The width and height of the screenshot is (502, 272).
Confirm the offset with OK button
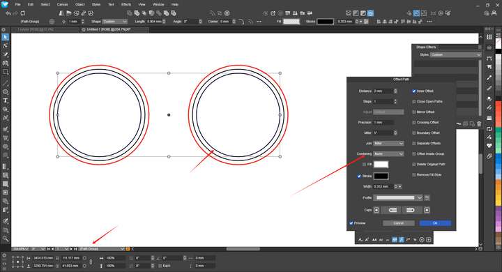[x=435, y=223]
